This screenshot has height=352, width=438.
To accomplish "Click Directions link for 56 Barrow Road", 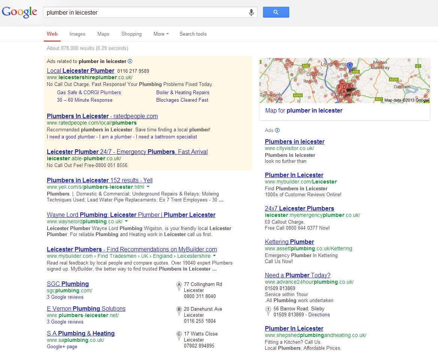I will 319,314.
